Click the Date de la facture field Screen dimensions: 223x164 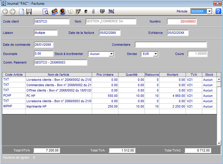(x=109, y=33)
